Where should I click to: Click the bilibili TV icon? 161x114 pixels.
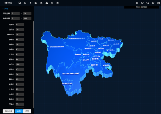tap(158, 3)
